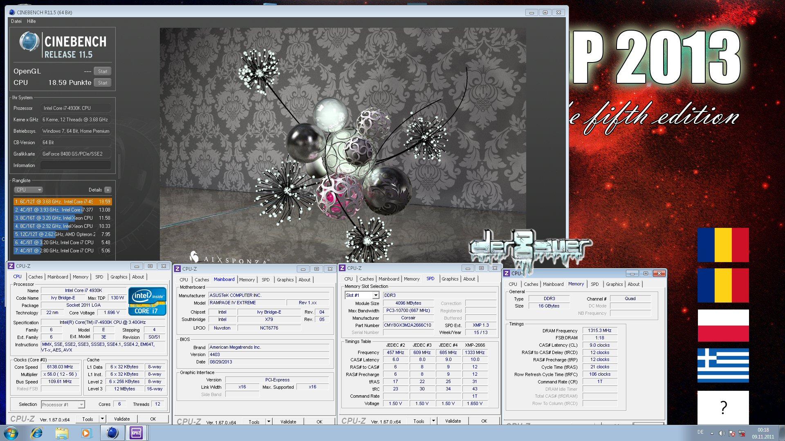Start the OpenGL benchmark
Viewport: 785px width, 441px height.
(x=103, y=71)
